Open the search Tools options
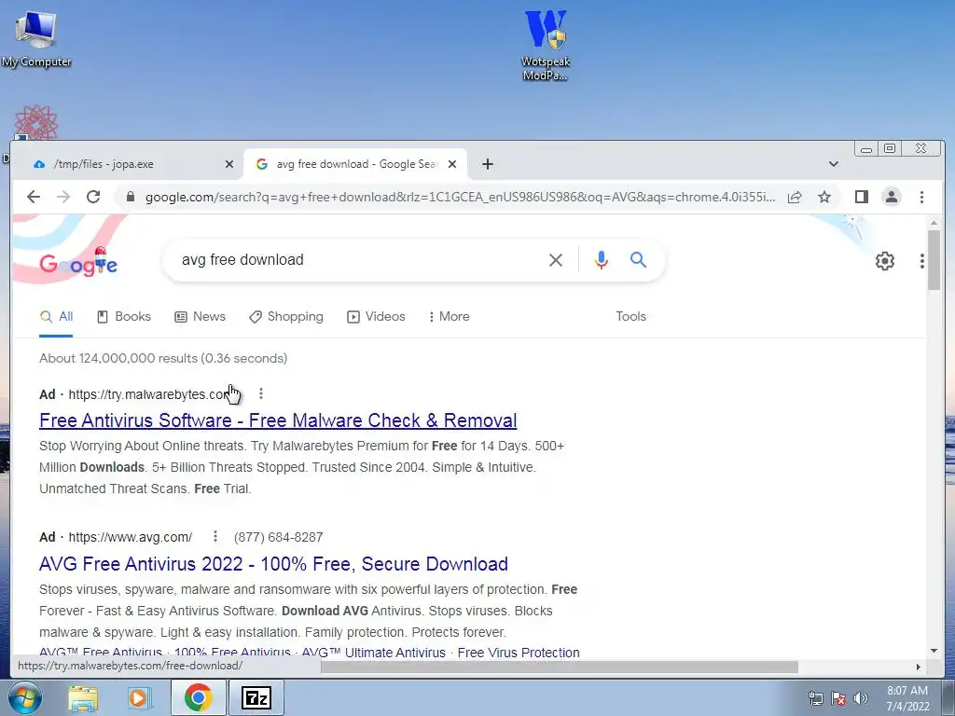This screenshot has height=716, width=955. [x=630, y=317]
